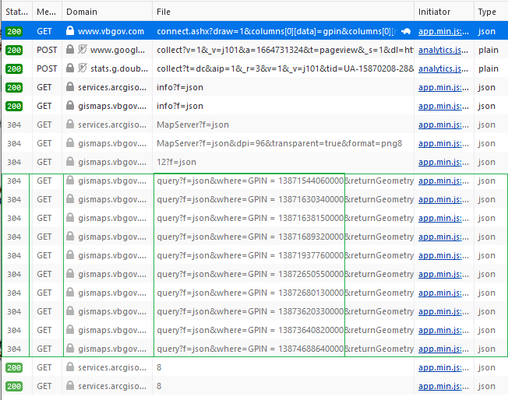Image resolution: width=508 pixels, height=400 pixels.
Task: Click the slow-request turtle icon in first row
Action: pyautogui.click(x=406, y=31)
